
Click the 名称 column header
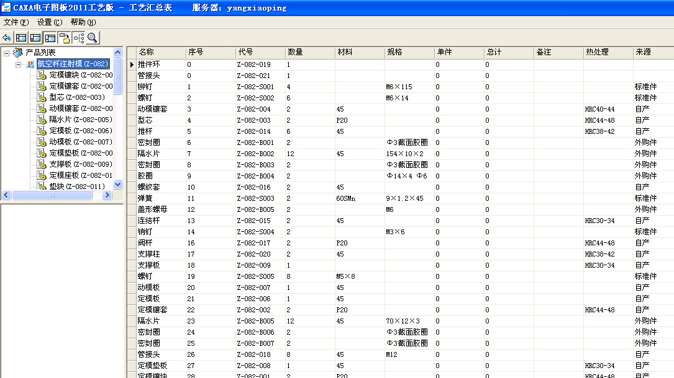coord(146,52)
